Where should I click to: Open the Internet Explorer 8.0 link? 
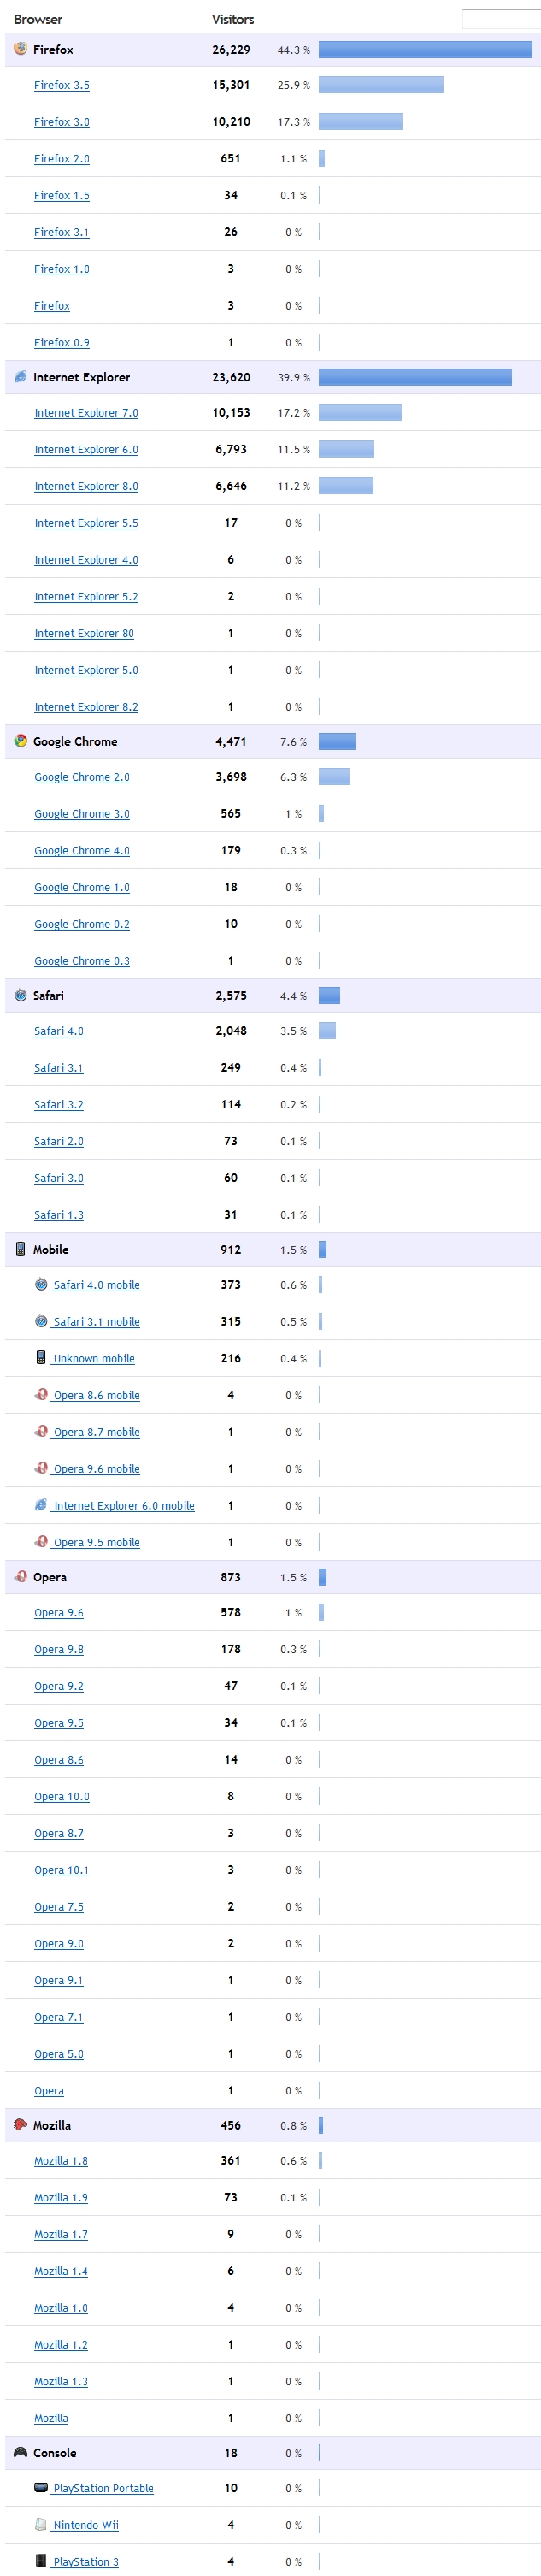coord(86,487)
